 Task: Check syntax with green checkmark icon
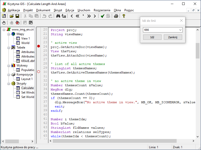(x=103, y=16)
